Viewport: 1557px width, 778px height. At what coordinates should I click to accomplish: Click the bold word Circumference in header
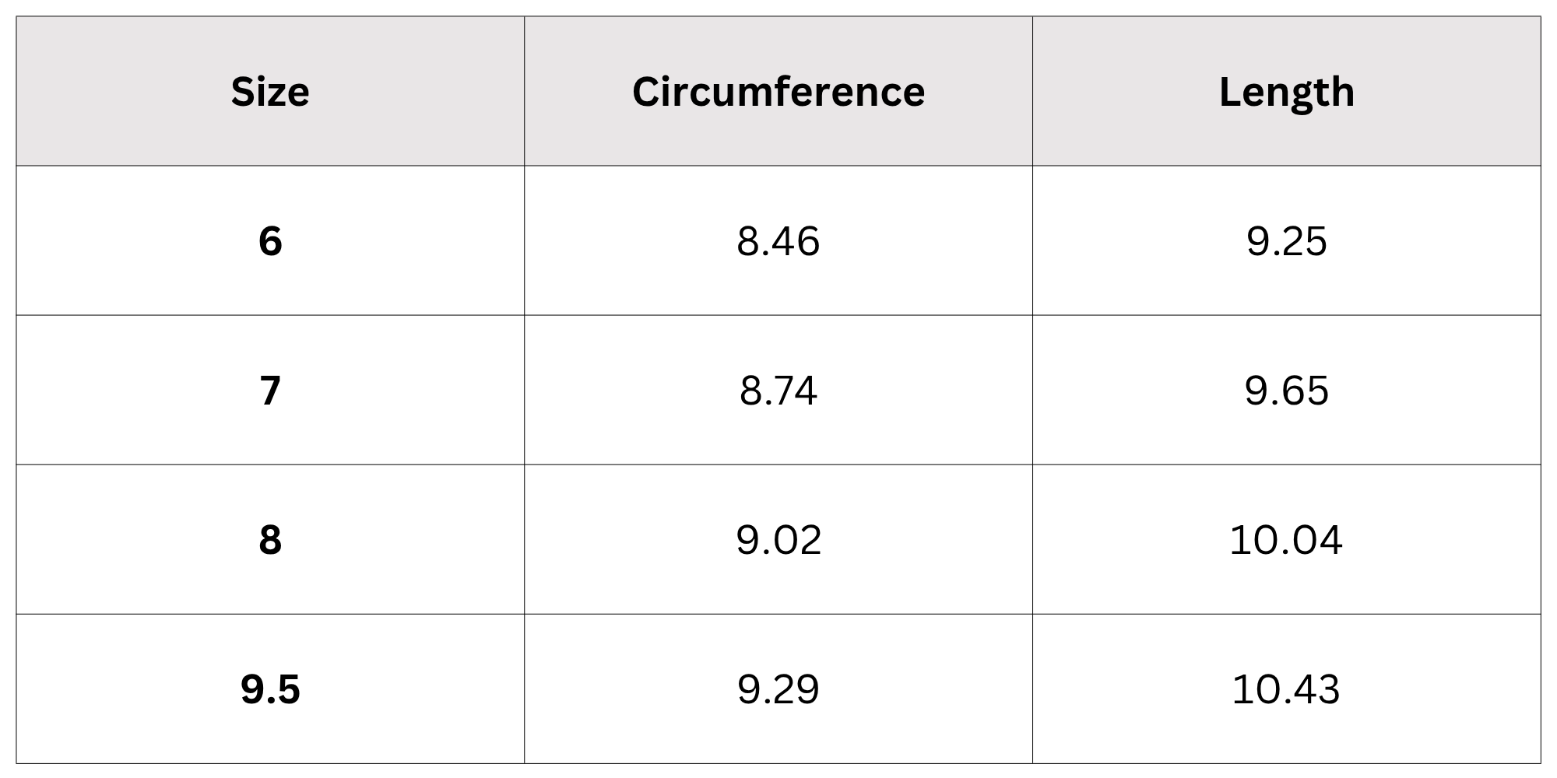tap(778, 92)
